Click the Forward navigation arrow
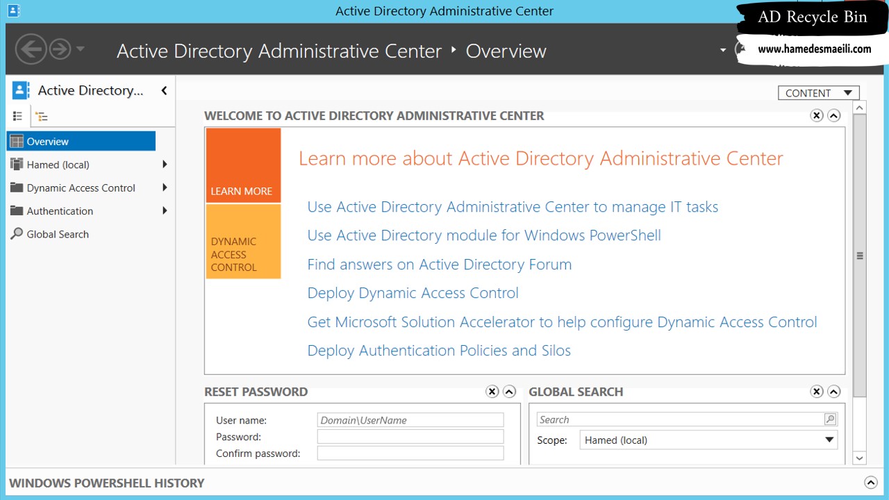The height and width of the screenshot is (500, 889). 60,49
